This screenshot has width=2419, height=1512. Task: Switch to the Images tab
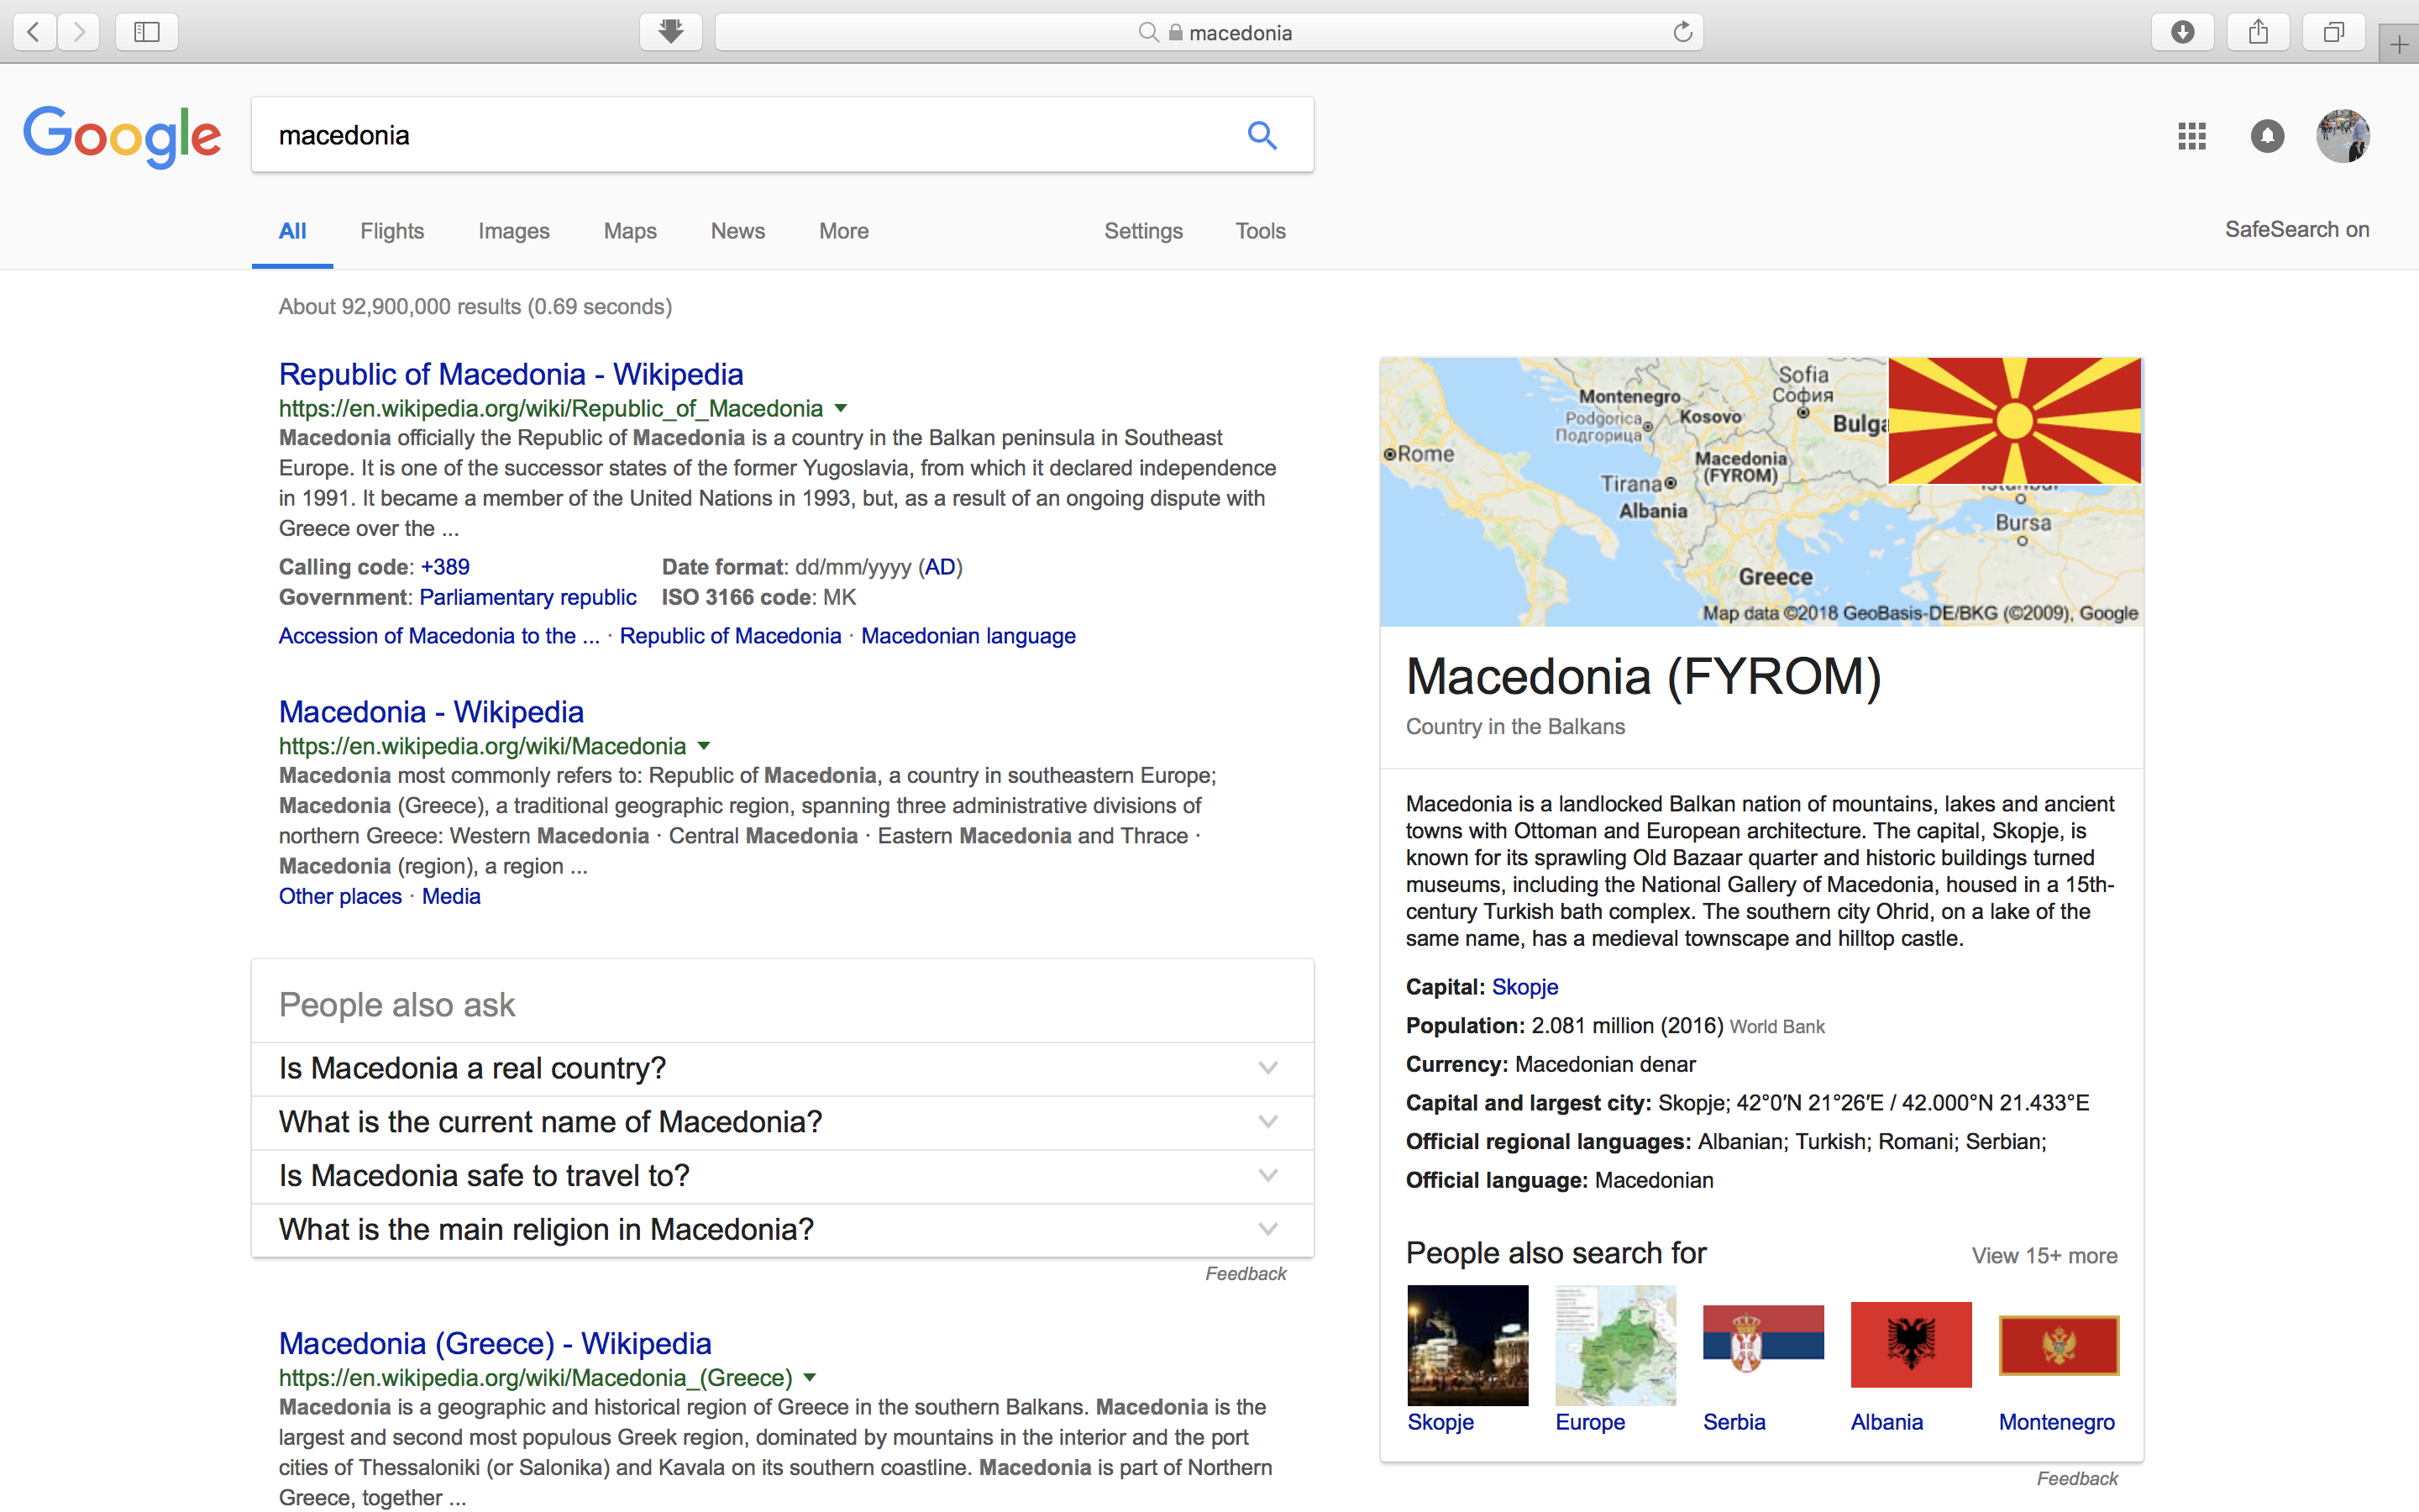pyautogui.click(x=514, y=231)
